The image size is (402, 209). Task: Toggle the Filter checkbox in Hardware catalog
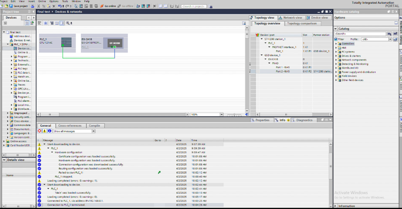(336, 39)
